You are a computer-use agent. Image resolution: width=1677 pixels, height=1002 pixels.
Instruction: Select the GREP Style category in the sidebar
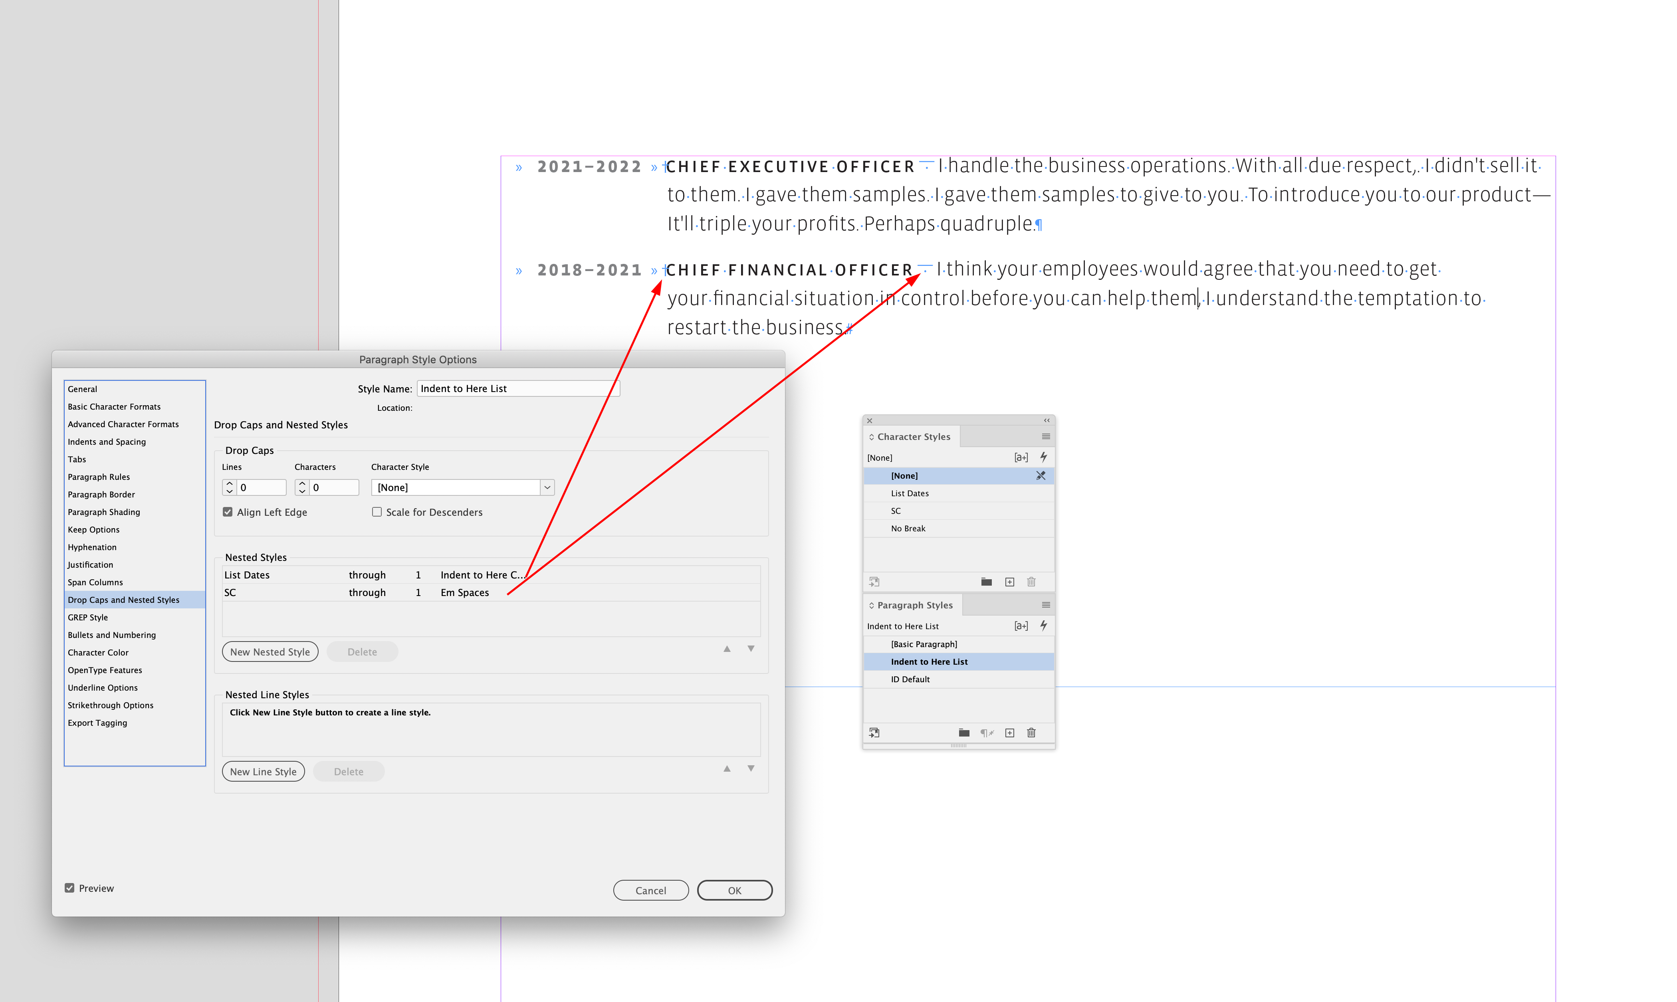point(88,616)
